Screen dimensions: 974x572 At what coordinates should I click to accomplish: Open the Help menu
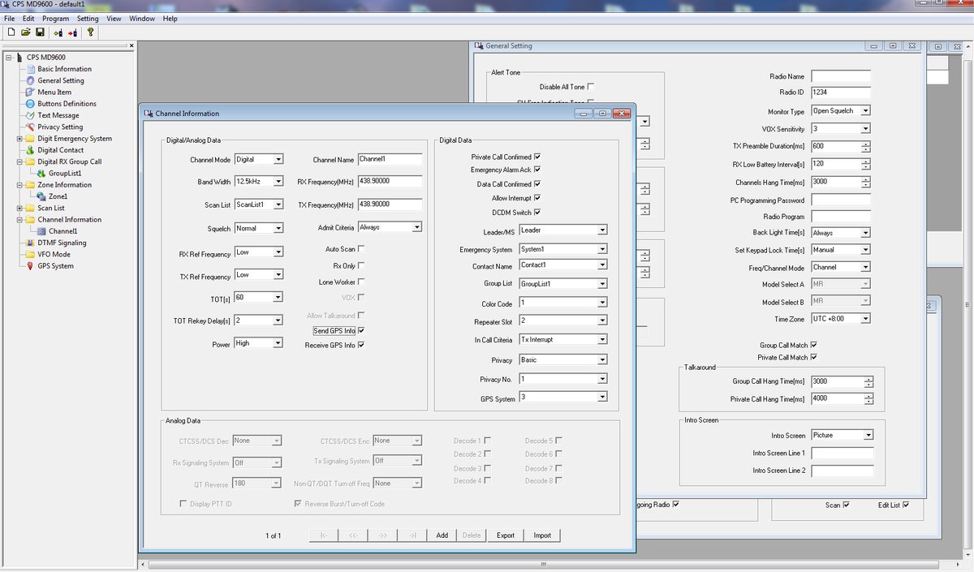pyautogui.click(x=170, y=18)
